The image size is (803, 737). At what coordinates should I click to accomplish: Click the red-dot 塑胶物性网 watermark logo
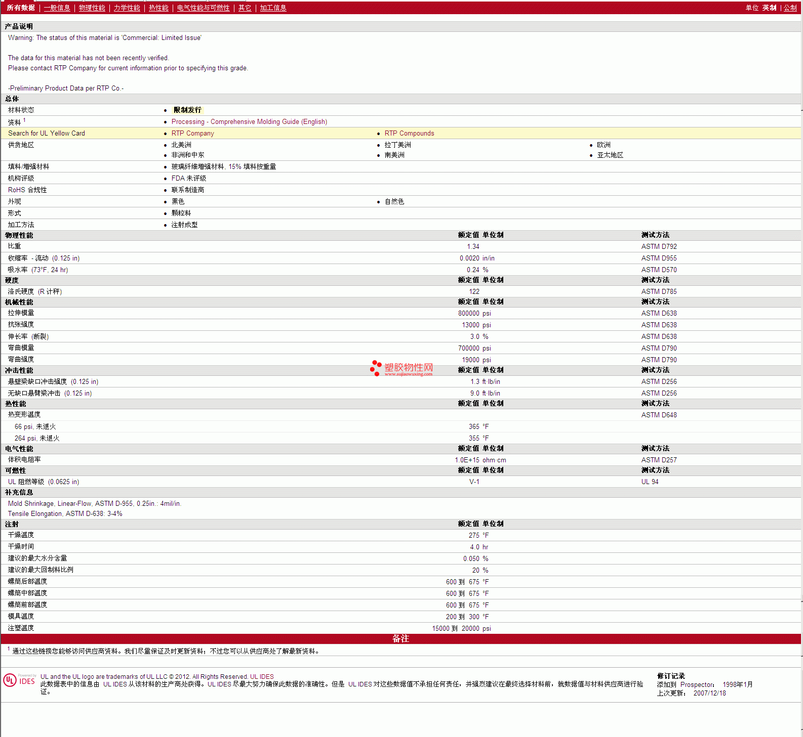(x=401, y=368)
